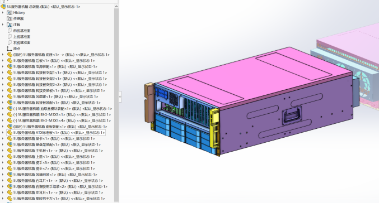
Task: Click the 原点 origin icon
Action: pyautogui.click(x=10, y=49)
